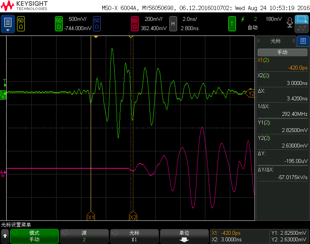Open the 光标 X1 cursor softkey
Screen dimensions: 310x244
click(x=134, y=236)
